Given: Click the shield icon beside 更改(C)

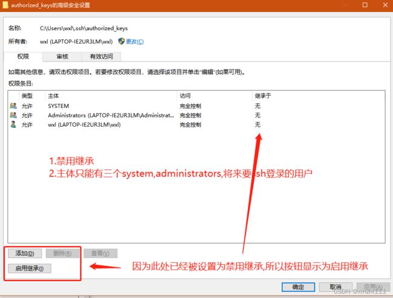Looking at the screenshot, I should pyautogui.click(x=122, y=41).
